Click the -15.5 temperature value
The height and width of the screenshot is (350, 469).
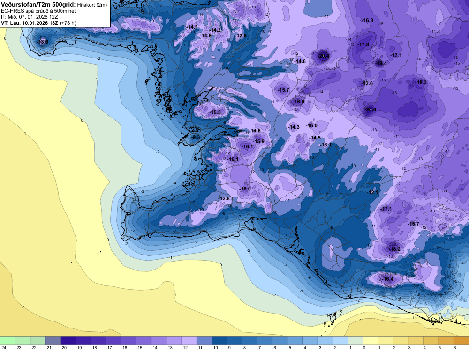tap(215, 112)
